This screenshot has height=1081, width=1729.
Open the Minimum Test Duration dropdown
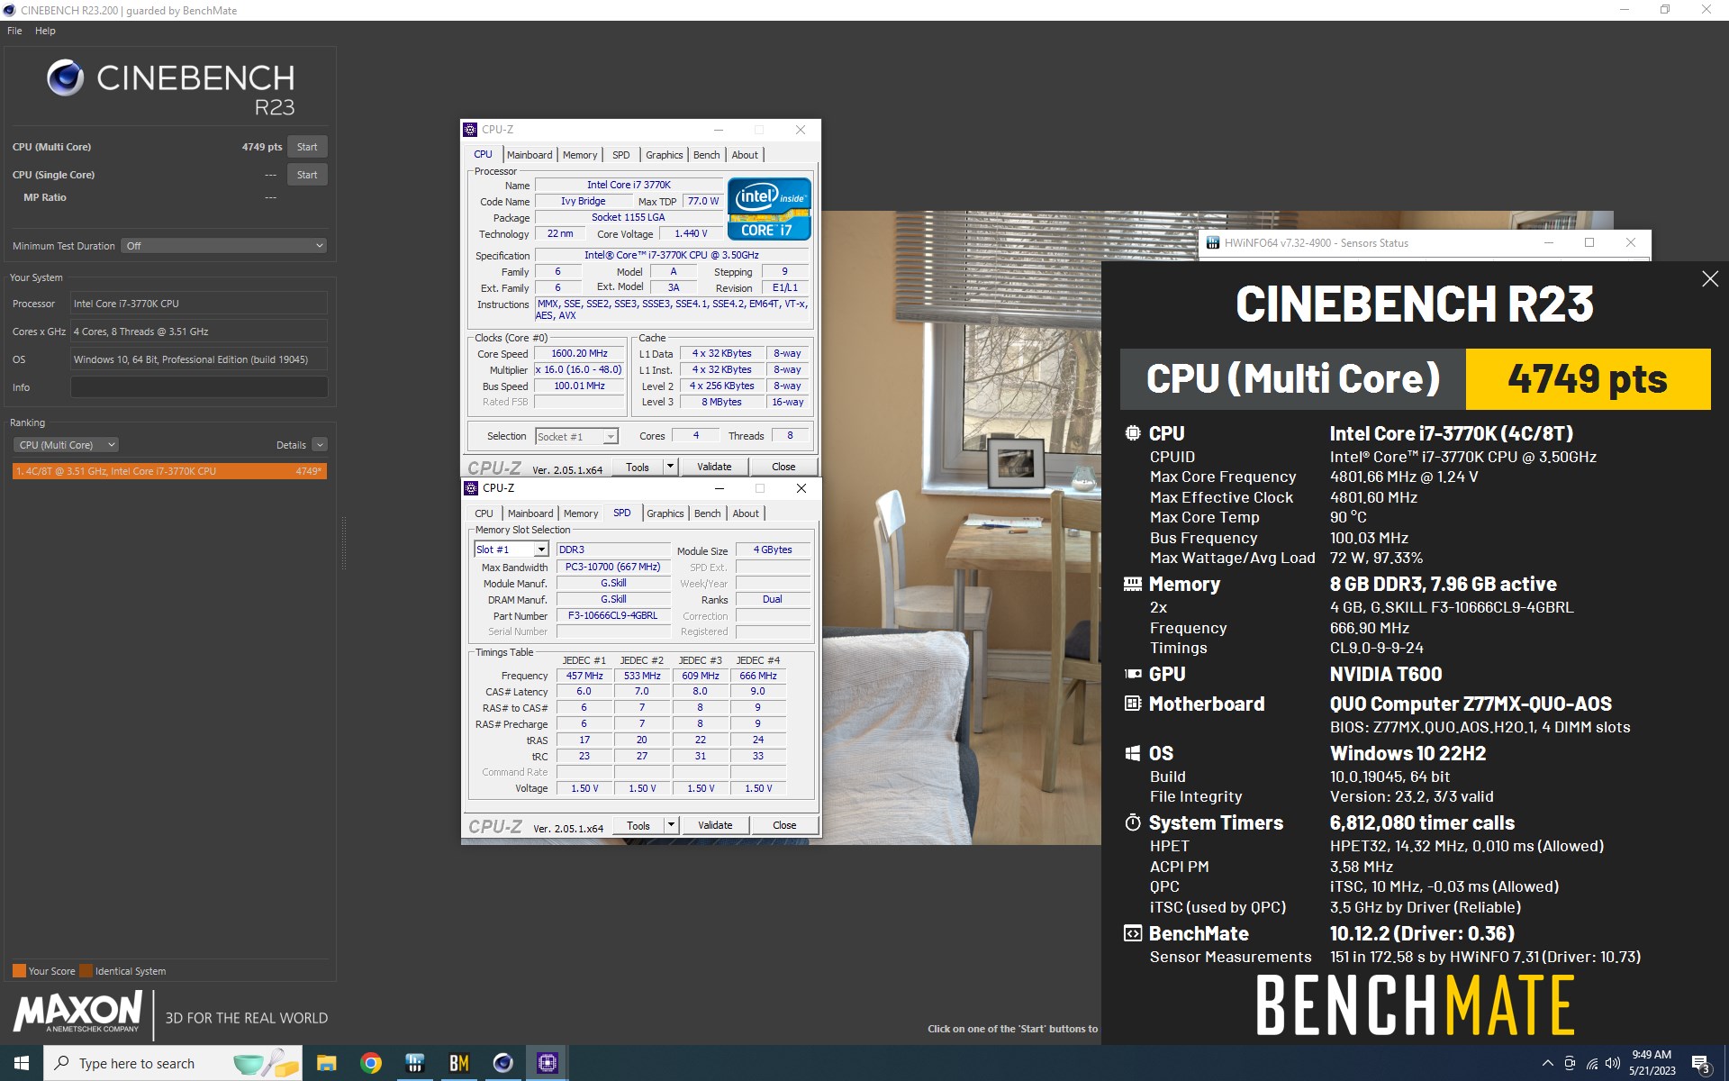pyautogui.click(x=223, y=246)
